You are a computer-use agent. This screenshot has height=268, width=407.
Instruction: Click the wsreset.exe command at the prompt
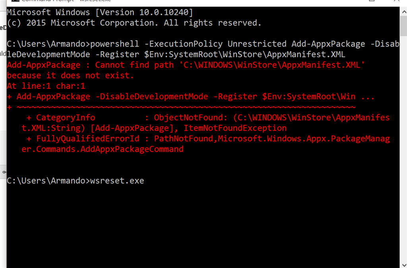[x=117, y=181]
